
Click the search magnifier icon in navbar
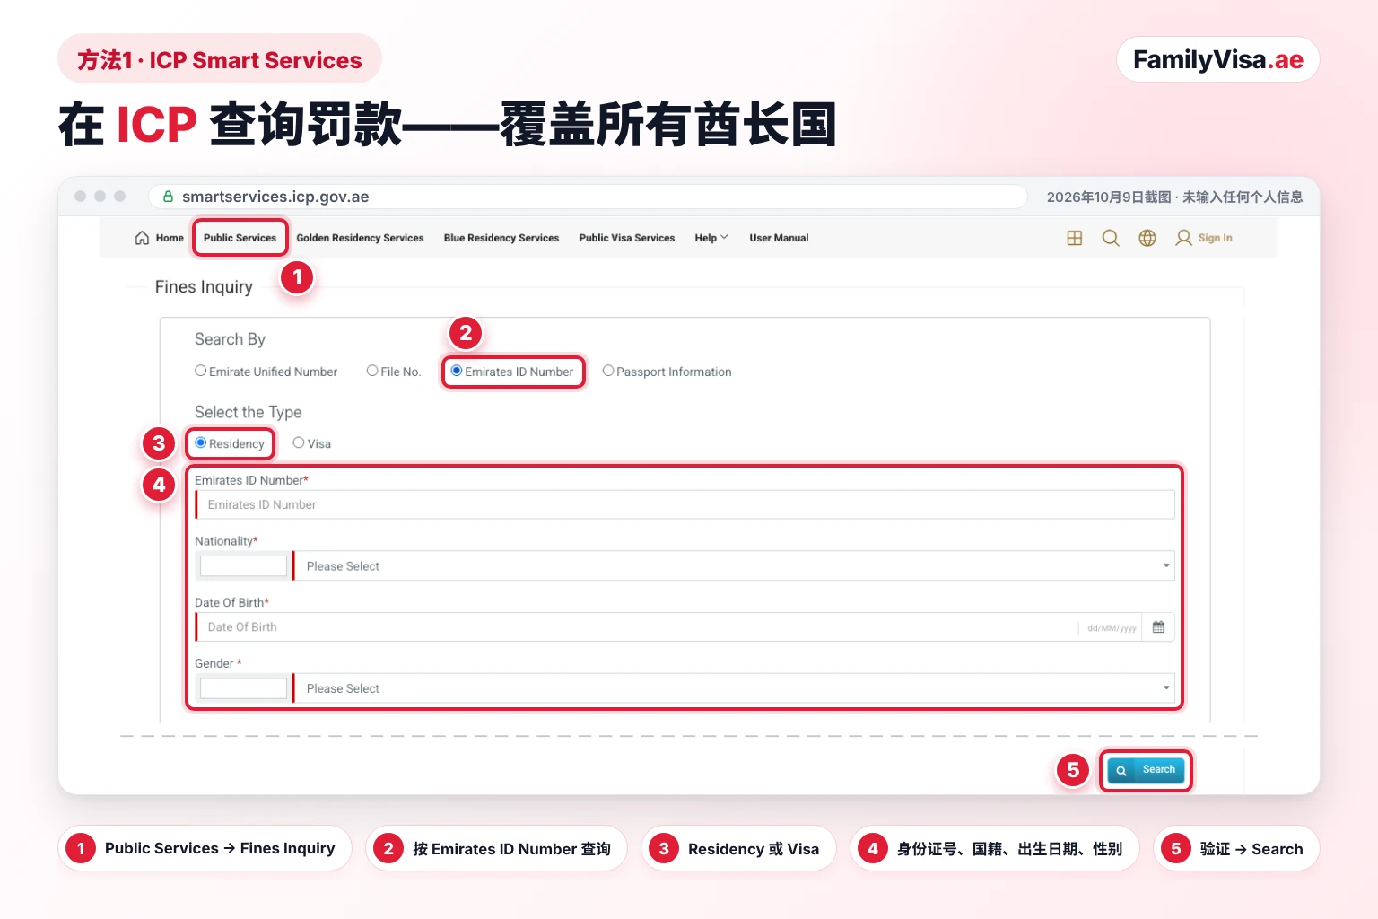[x=1111, y=238]
